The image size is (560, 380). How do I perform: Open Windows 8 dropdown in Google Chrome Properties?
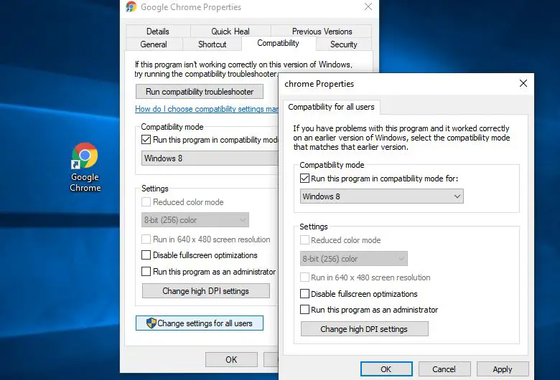[210, 158]
